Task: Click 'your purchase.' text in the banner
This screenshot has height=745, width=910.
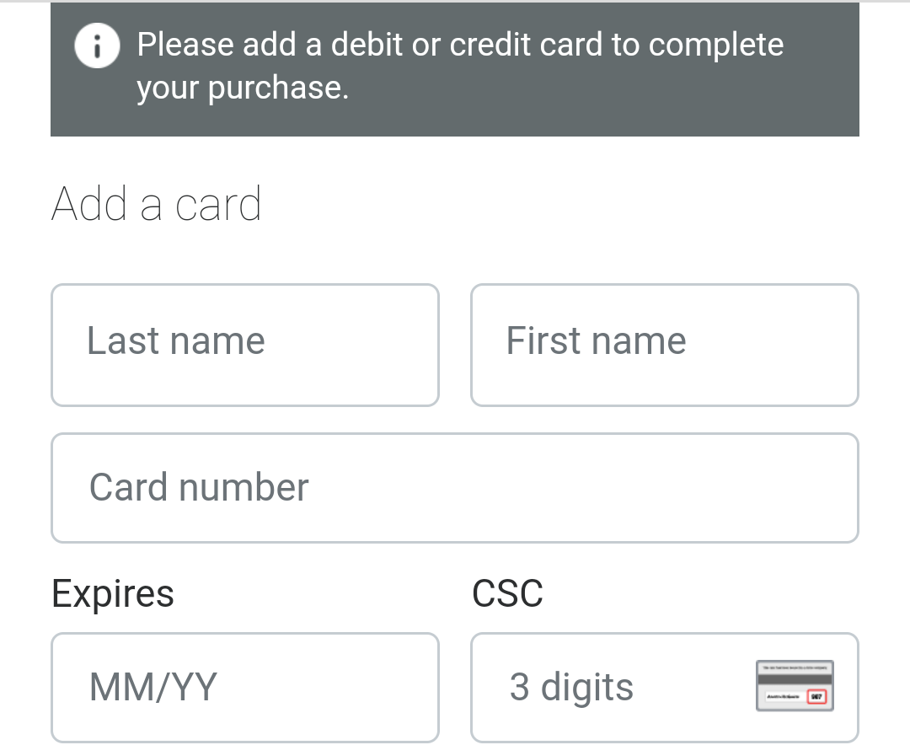Action: coord(243,88)
